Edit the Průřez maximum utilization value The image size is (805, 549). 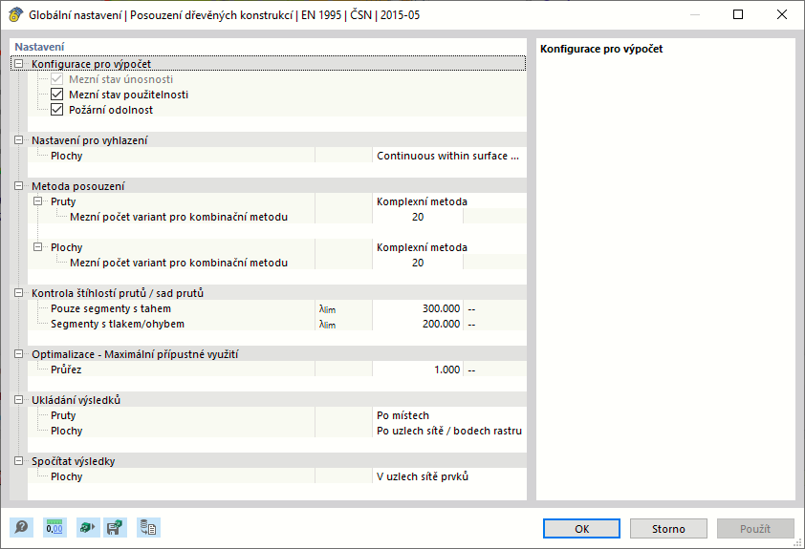point(419,370)
